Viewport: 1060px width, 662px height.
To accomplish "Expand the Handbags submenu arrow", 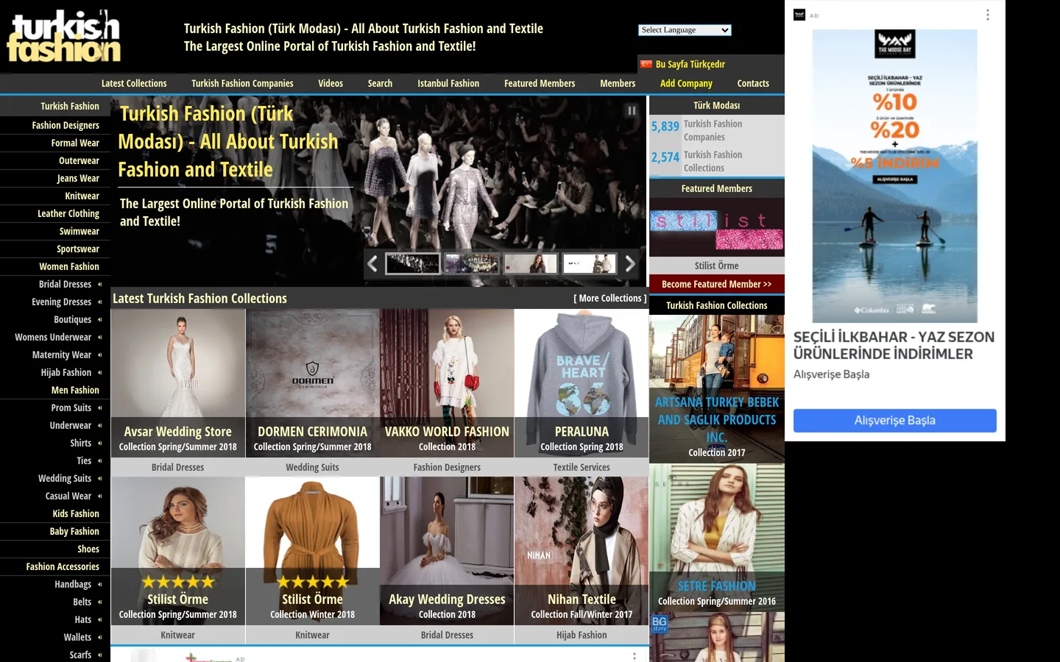I will coord(100,584).
